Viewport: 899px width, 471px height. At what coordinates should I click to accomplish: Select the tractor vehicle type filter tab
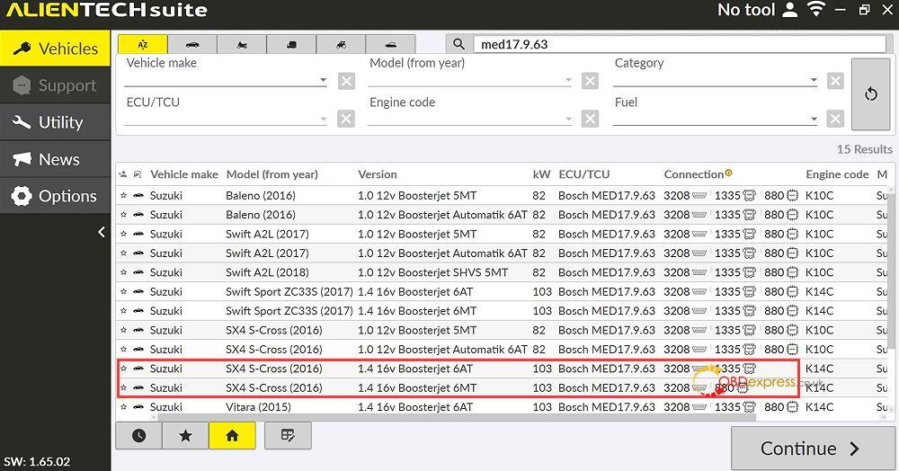click(341, 44)
